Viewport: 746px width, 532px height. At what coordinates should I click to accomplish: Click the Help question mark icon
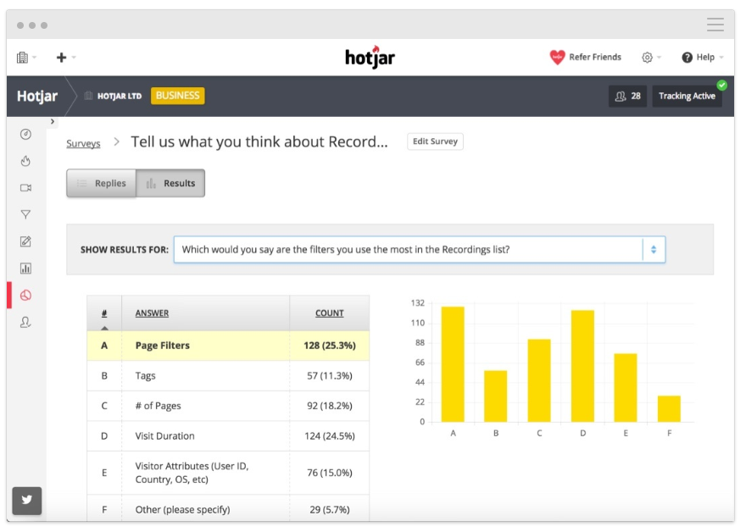687,58
